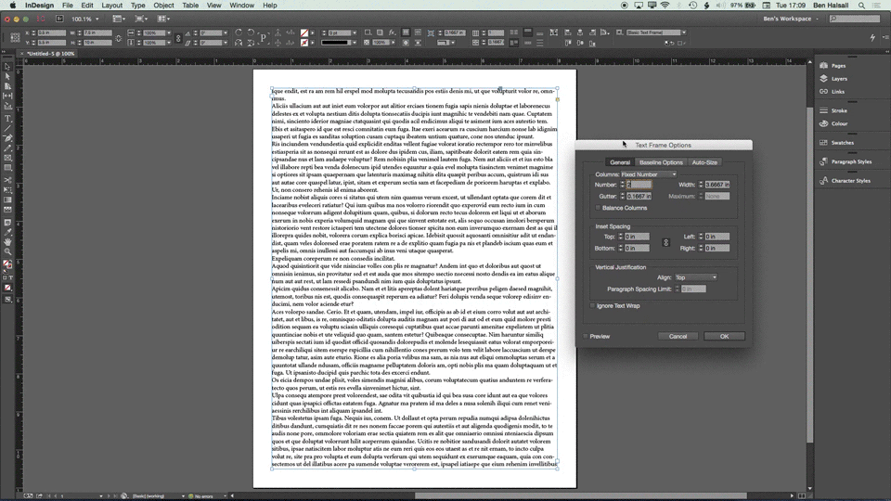Click the Go to Bridge icon
Screen dimensions: 891x501
click(x=59, y=19)
